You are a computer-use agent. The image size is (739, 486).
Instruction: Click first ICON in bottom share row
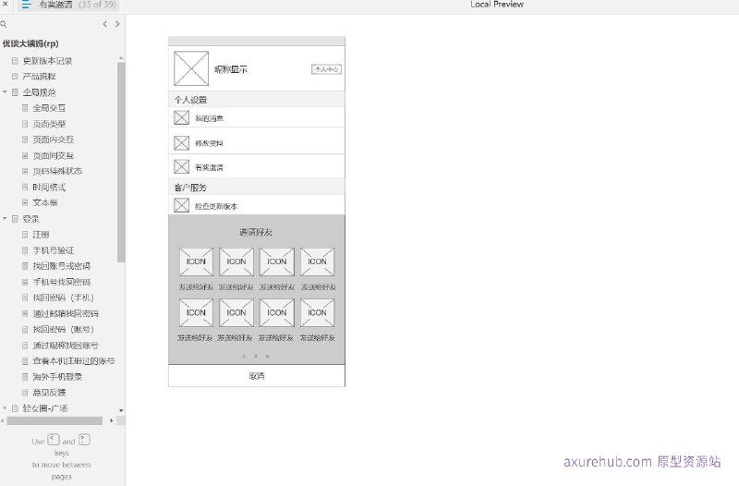point(196,312)
